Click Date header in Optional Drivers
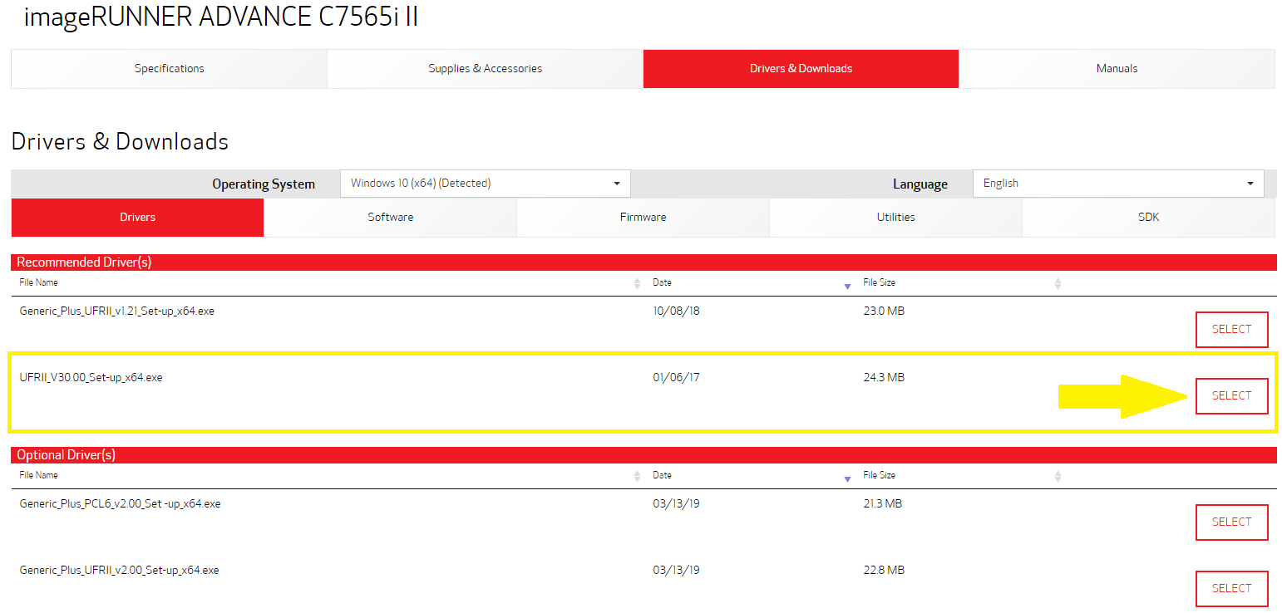Image resolution: width=1282 pixels, height=613 pixels. click(662, 475)
